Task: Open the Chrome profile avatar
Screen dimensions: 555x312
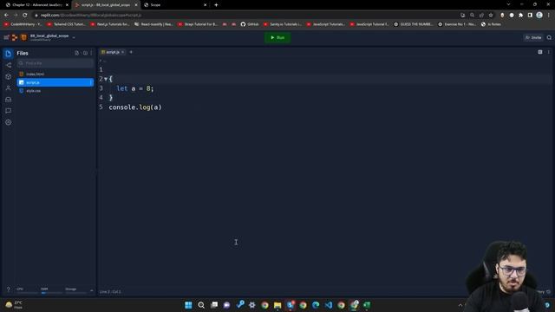Action: (x=539, y=16)
